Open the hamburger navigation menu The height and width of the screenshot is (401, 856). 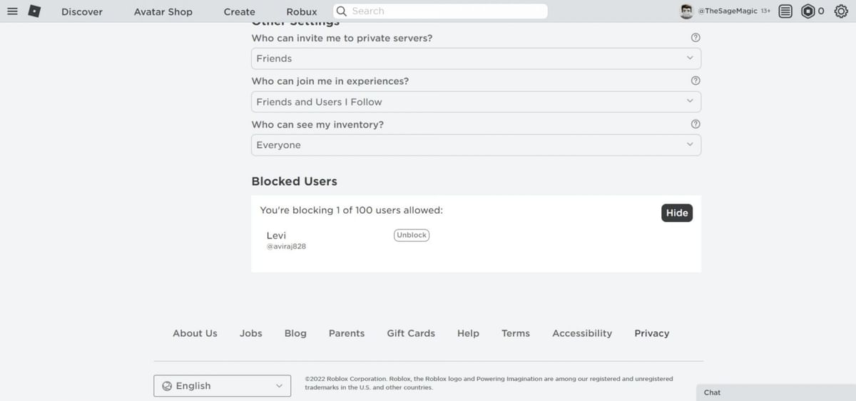[x=11, y=11]
